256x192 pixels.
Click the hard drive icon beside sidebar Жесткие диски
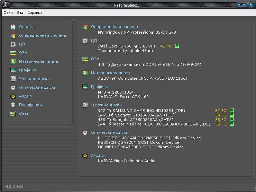(x=13, y=79)
